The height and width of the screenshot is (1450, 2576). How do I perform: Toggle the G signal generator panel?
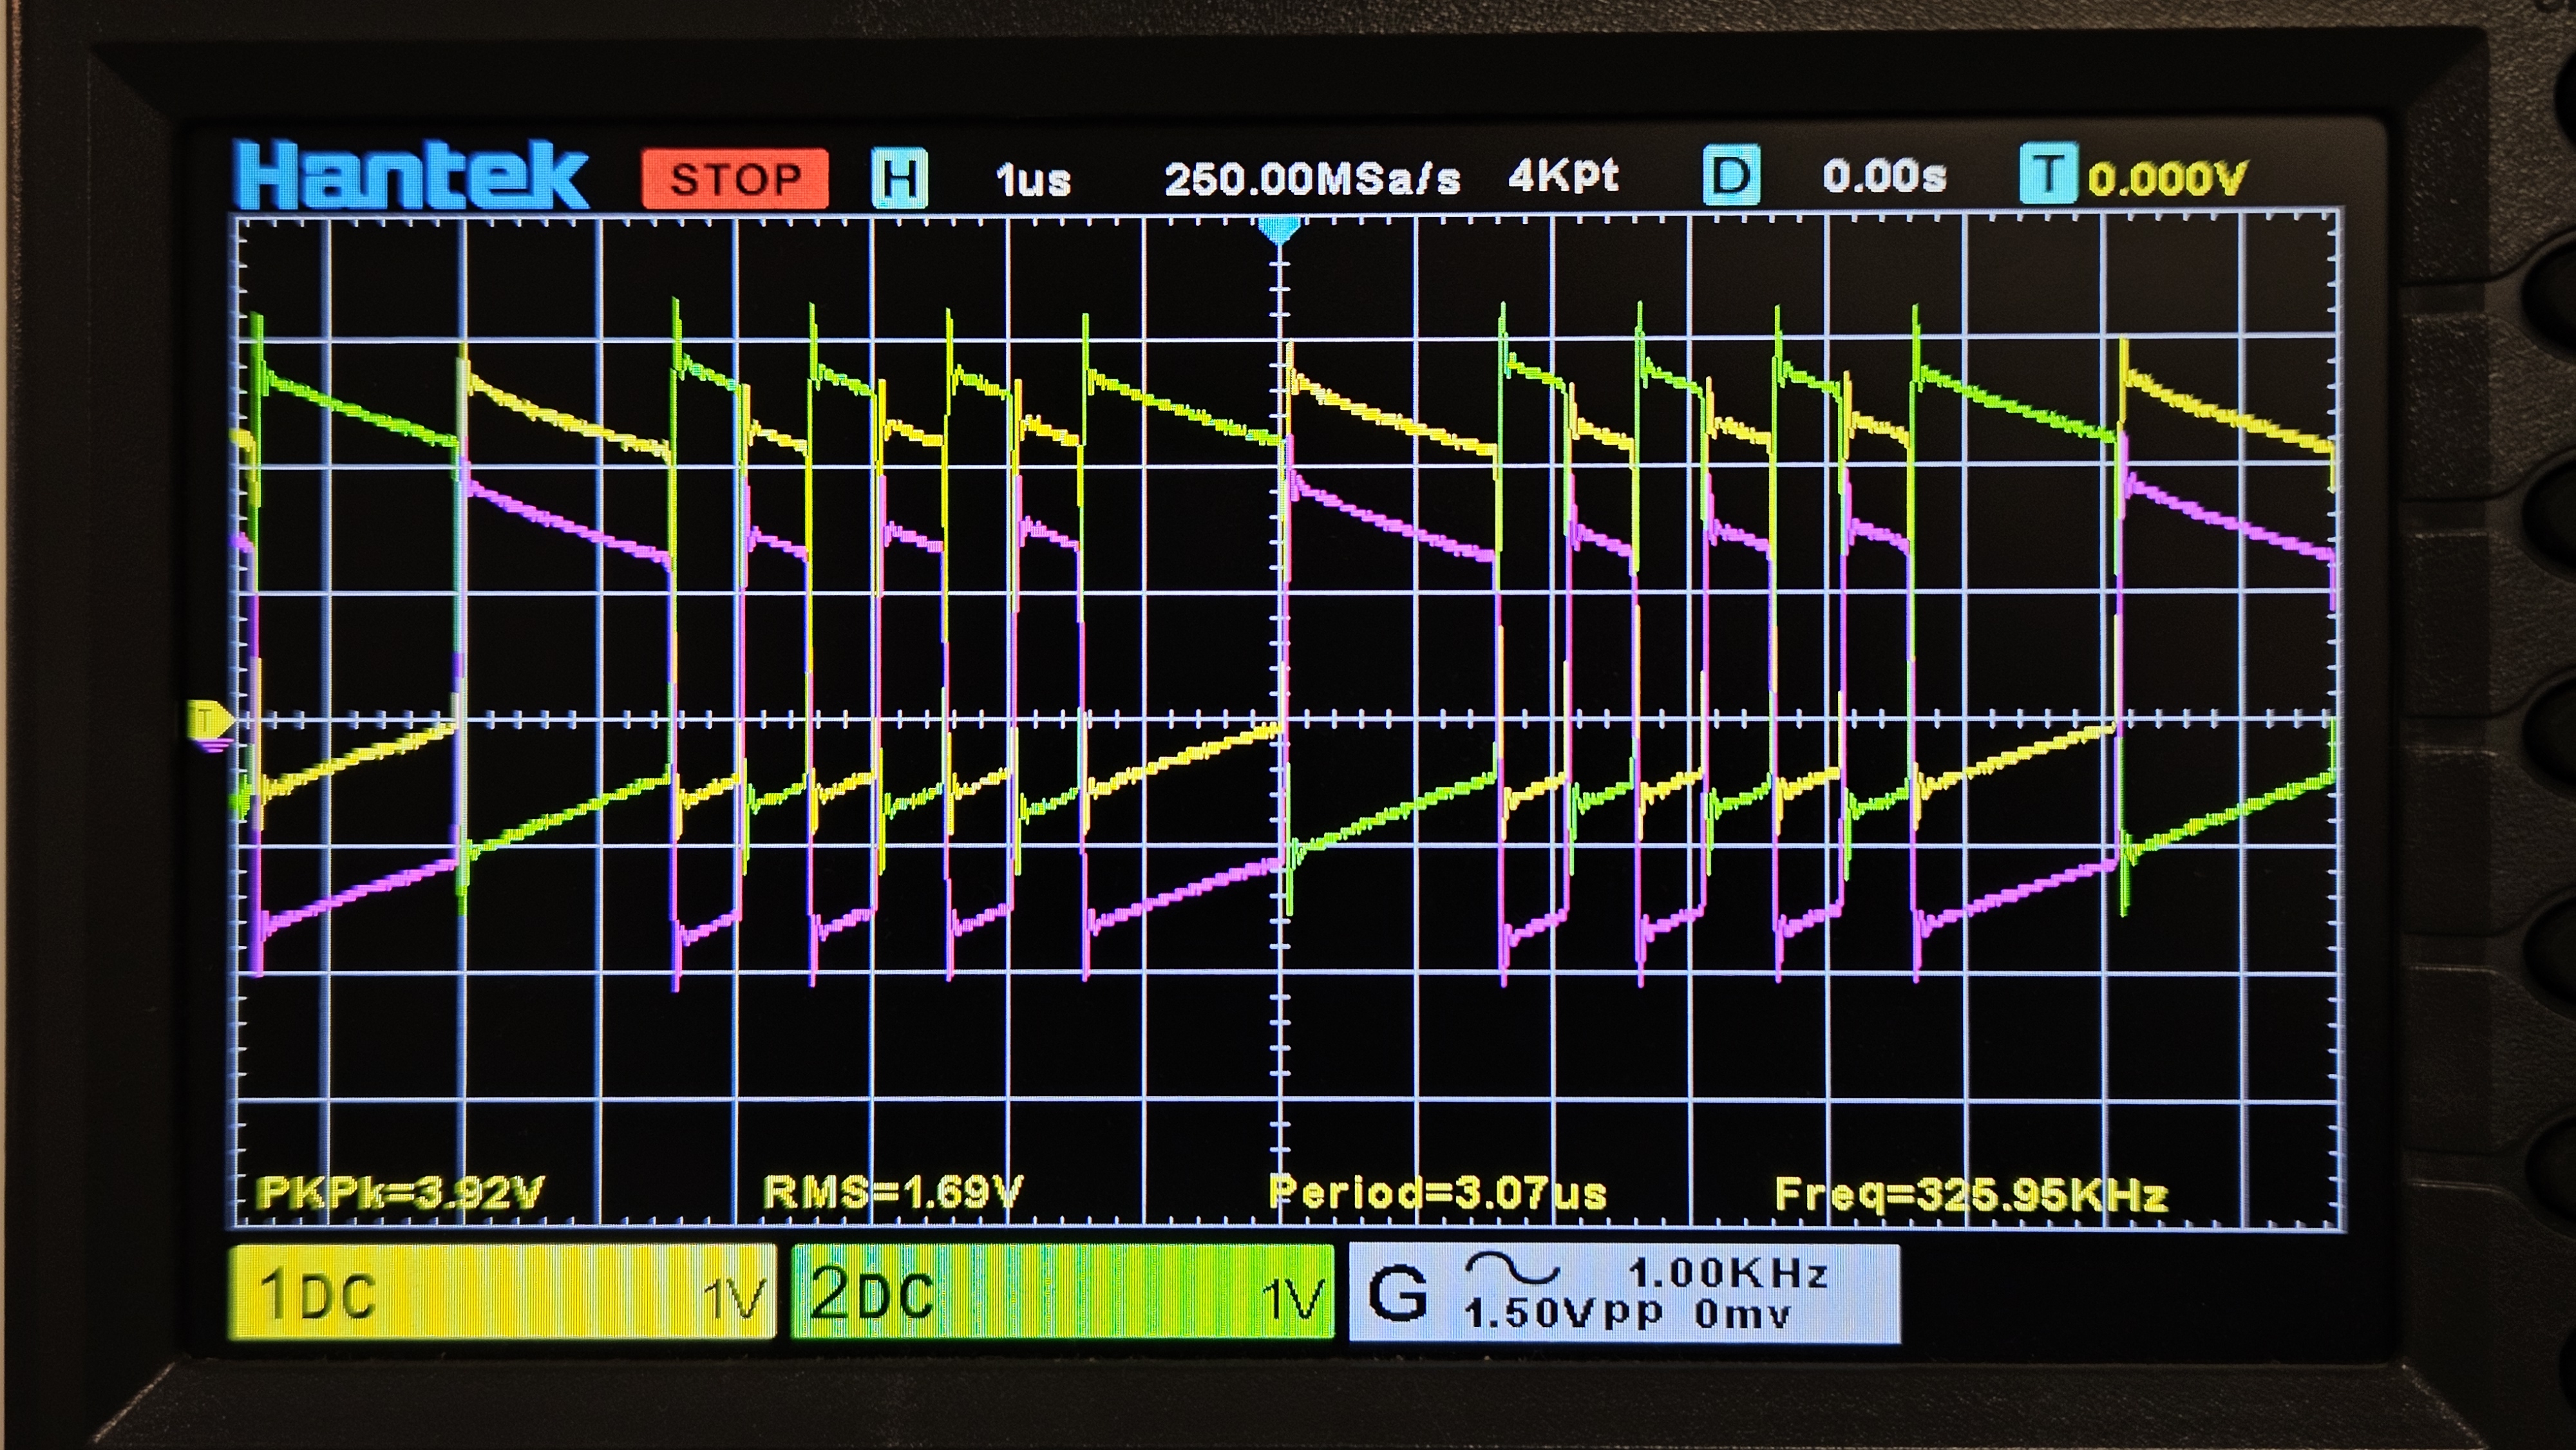click(1624, 1293)
